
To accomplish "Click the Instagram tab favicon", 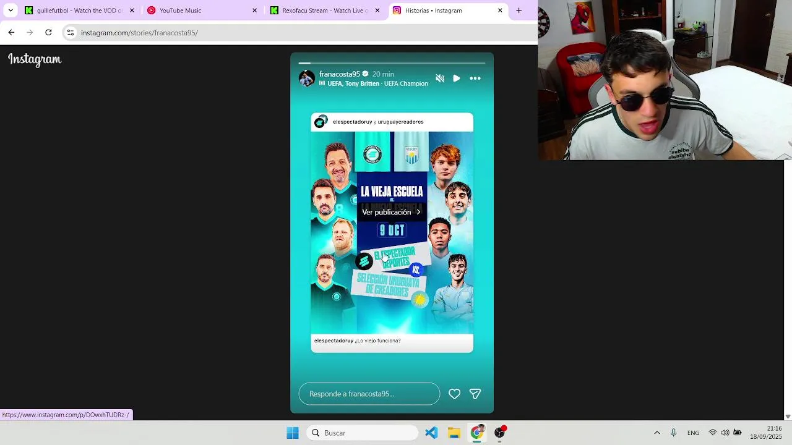I will (x=397, y=11).
